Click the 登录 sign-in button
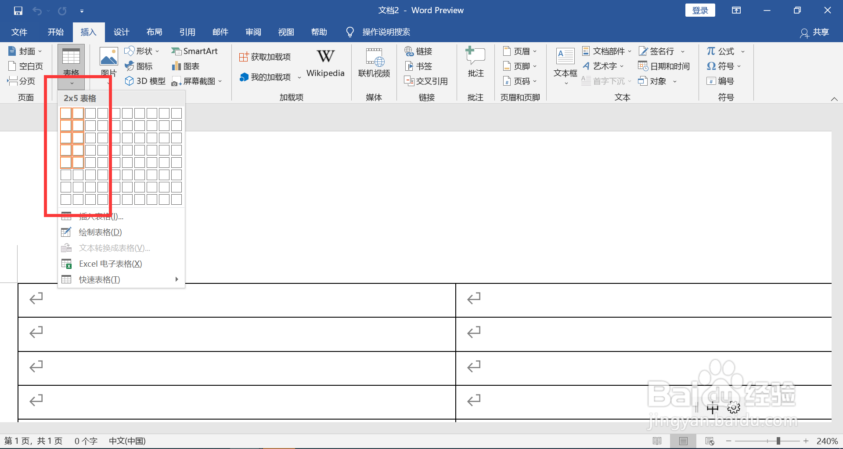Image resolution: width=843 pixels, height=449 pixels. (x=700, y=10)
